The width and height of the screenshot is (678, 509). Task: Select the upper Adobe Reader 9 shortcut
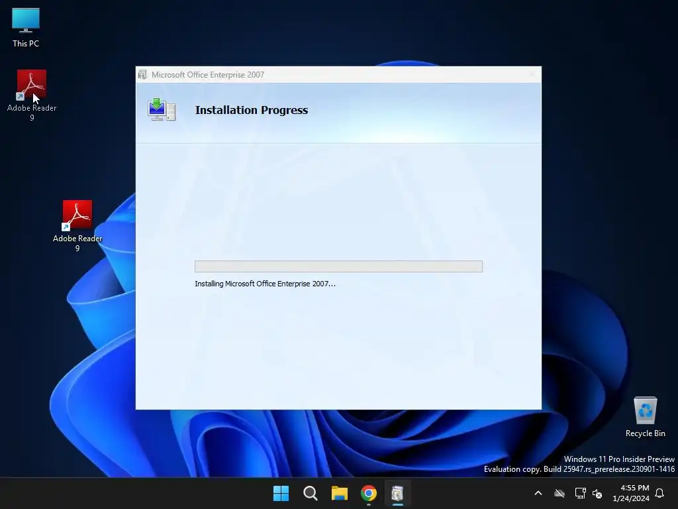pos(32,95)
